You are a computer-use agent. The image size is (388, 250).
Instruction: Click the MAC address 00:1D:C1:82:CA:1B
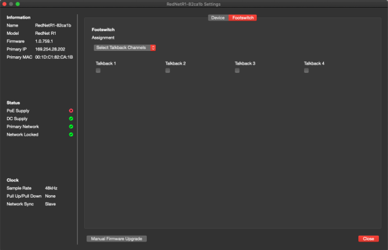(x=54, y=57)
